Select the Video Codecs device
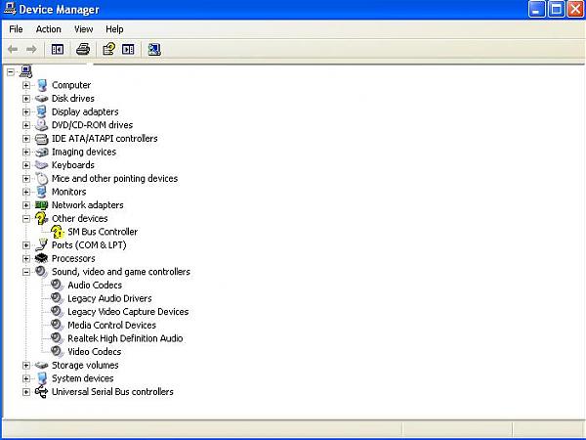The image size is (586, 440). point(94,352)
